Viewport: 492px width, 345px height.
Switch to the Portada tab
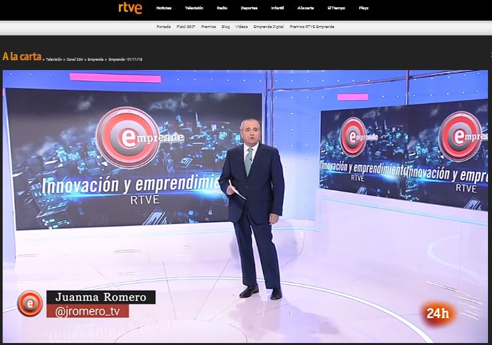tap(163, 27)
